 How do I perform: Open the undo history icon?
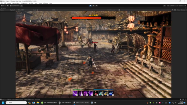click(x=165, y=6)
